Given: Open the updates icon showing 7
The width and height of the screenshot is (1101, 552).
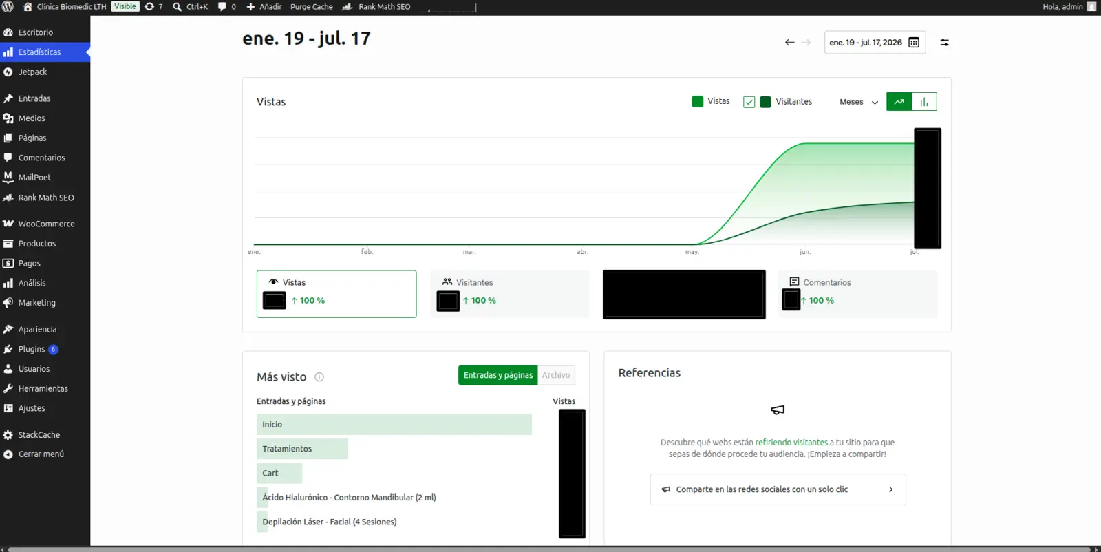Looking at the screenshot, I should click(x=149, y=7).
